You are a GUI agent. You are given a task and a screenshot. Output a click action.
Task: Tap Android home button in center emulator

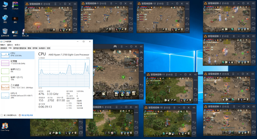pyautogui.click(x=141, y=90)
